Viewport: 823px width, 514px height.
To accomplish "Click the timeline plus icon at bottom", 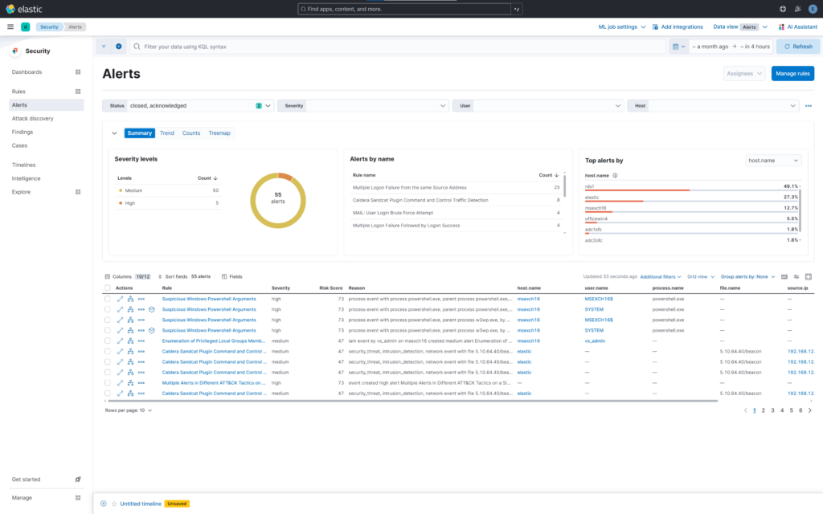I will click(x=104, y=504).
